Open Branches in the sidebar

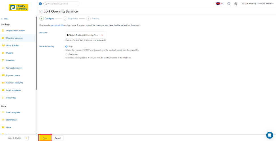coord(10,60)
